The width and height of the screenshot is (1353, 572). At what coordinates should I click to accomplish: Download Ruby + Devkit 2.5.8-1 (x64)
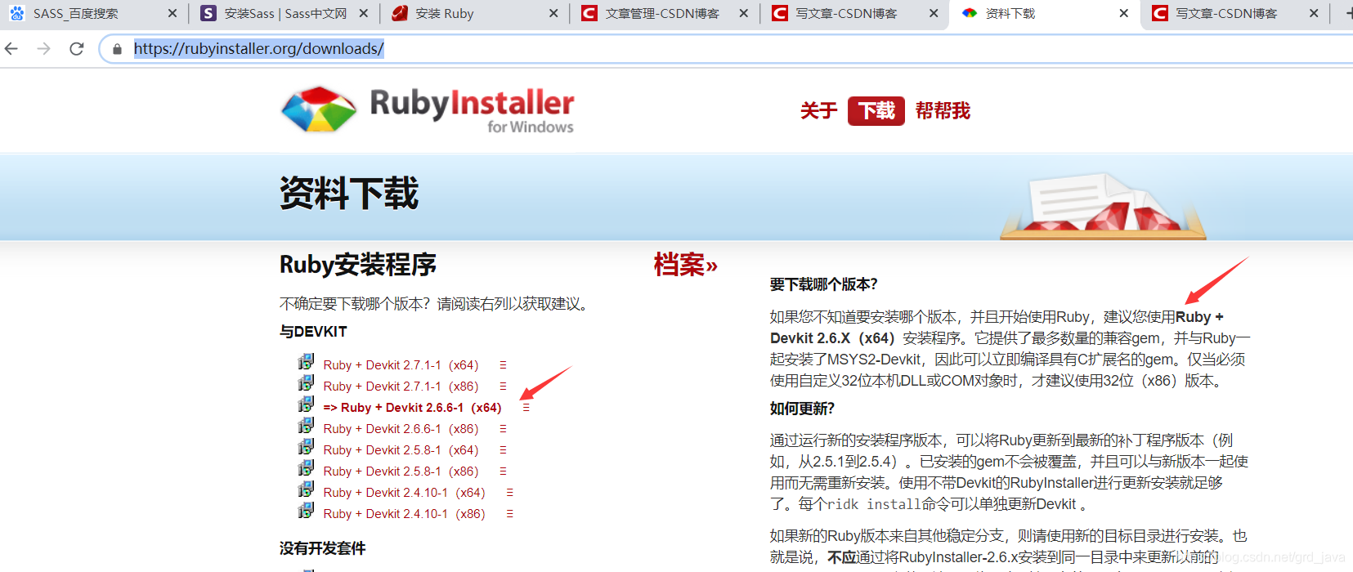coord(401,450)
